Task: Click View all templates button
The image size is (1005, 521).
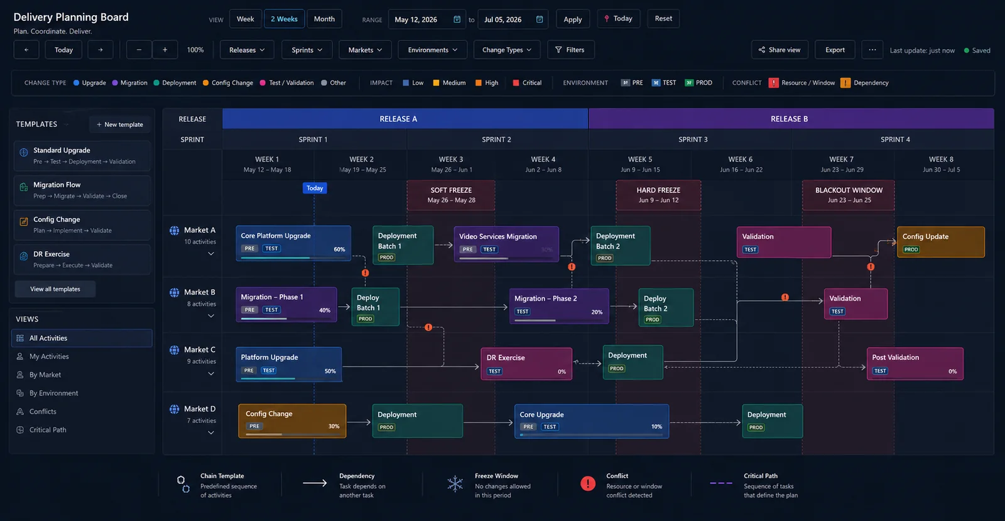Action: (x=55, y=289)
